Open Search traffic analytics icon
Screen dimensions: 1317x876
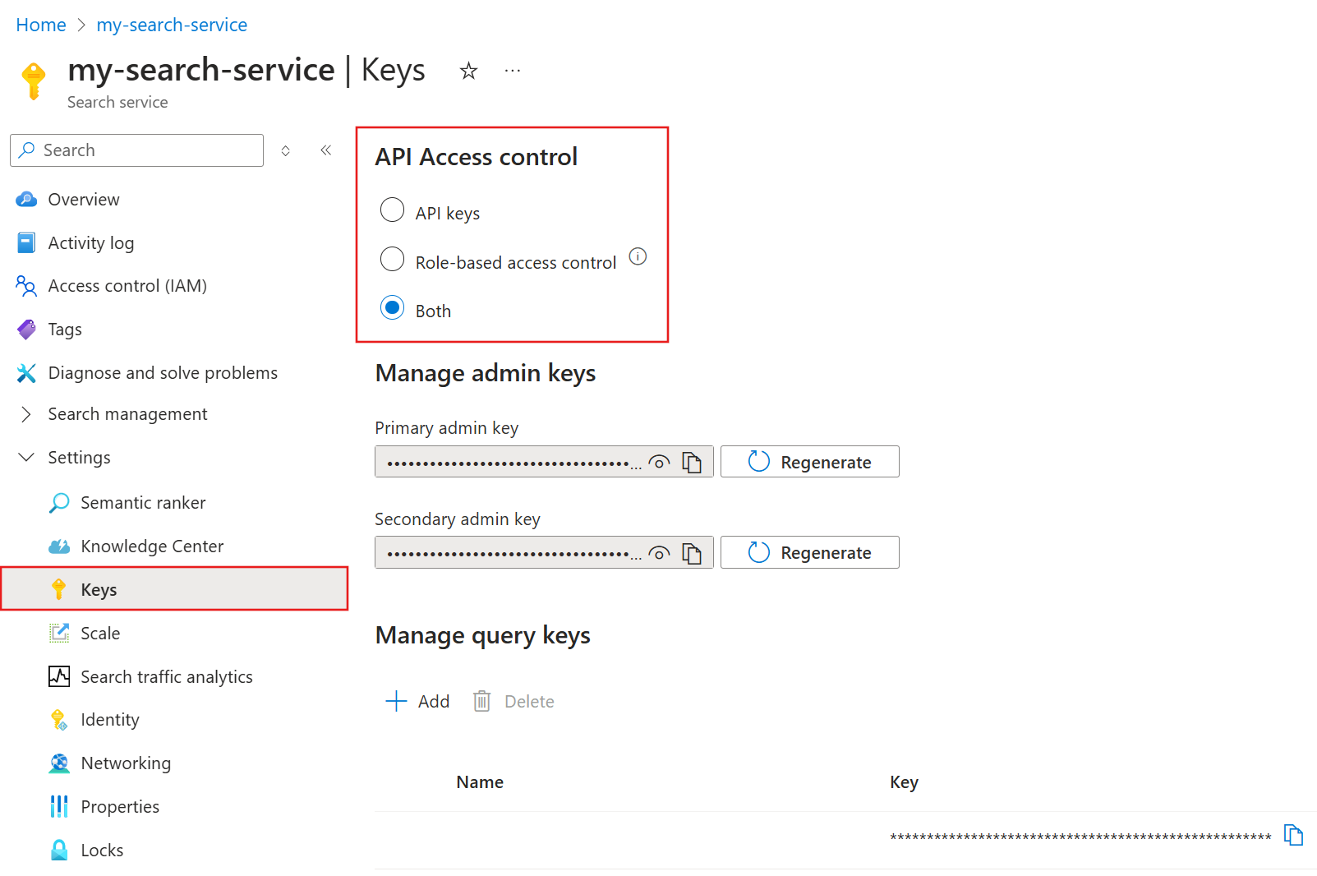(x=59, y=676)
